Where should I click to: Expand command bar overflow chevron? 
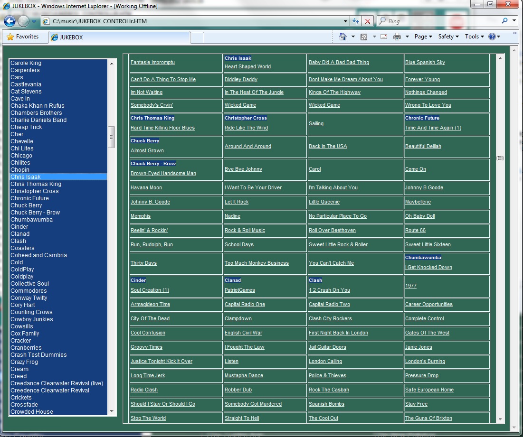point(514,33)
